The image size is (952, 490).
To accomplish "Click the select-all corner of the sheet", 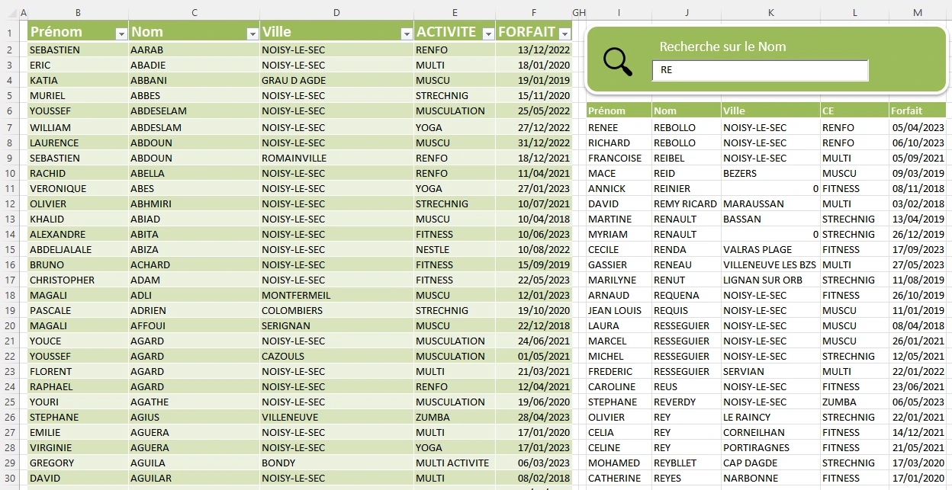I will (10, 12).
